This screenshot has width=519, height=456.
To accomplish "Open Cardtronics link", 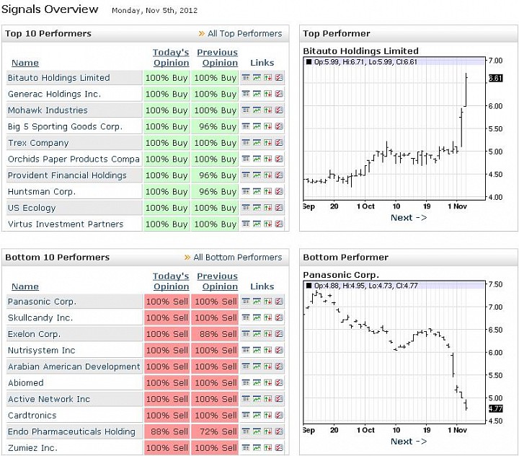I will pos(32,415).
